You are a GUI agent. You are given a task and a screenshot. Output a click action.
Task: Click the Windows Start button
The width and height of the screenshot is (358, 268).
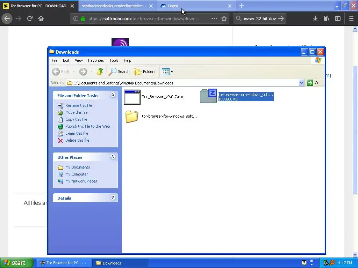[16, 263]
